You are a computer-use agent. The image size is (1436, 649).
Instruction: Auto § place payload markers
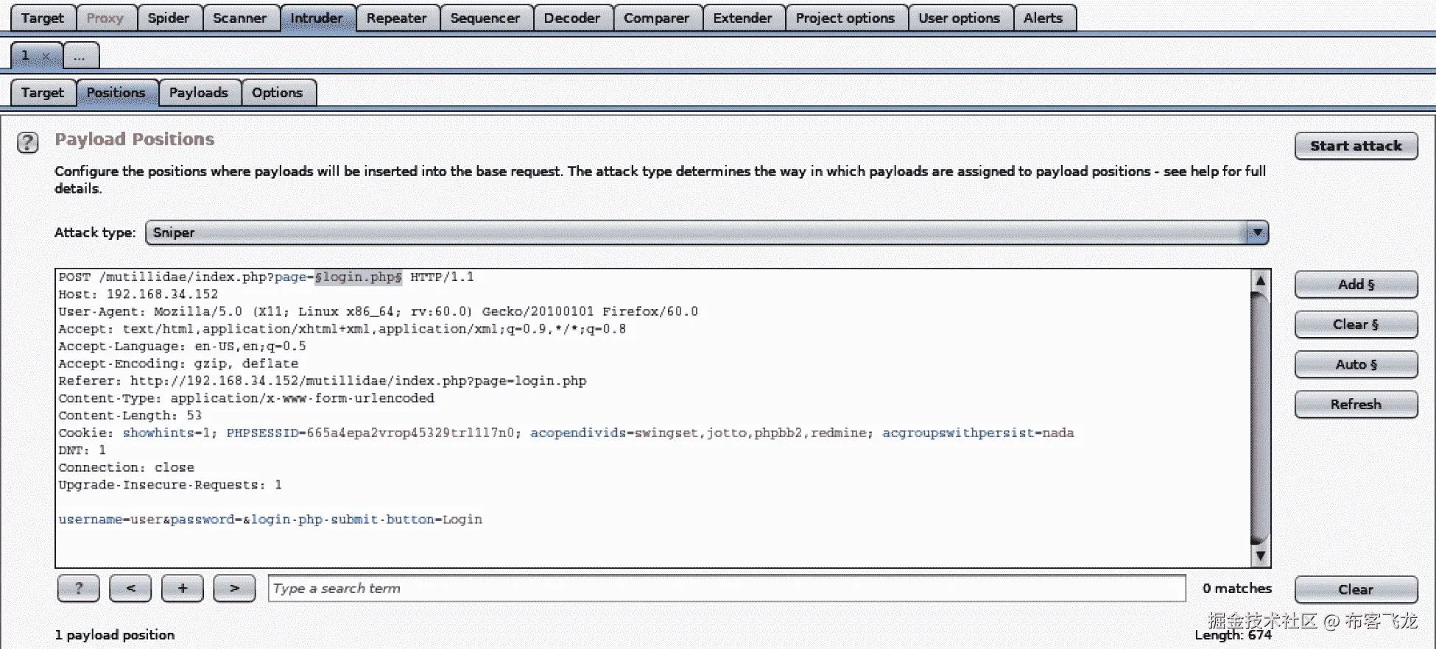pyautogui.click(x=1356, y=364)
